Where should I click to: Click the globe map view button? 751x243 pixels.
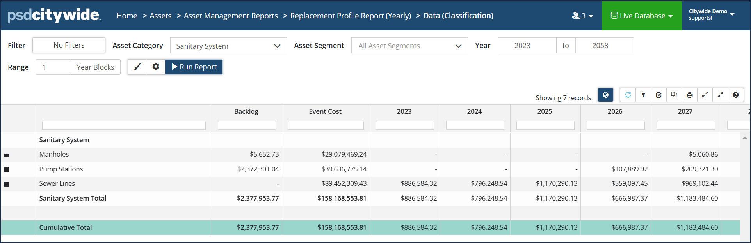[605, 95]
